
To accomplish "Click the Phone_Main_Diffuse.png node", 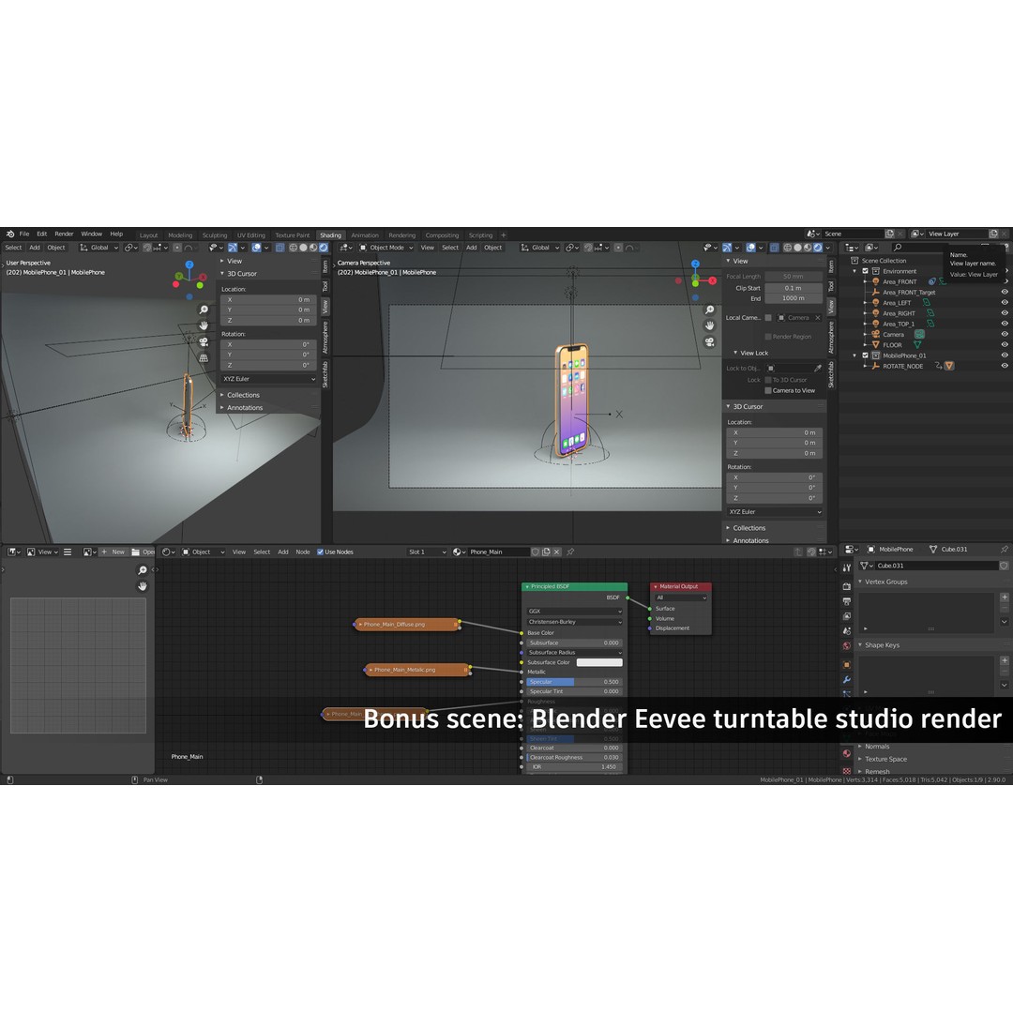I will tap(407, 624).
